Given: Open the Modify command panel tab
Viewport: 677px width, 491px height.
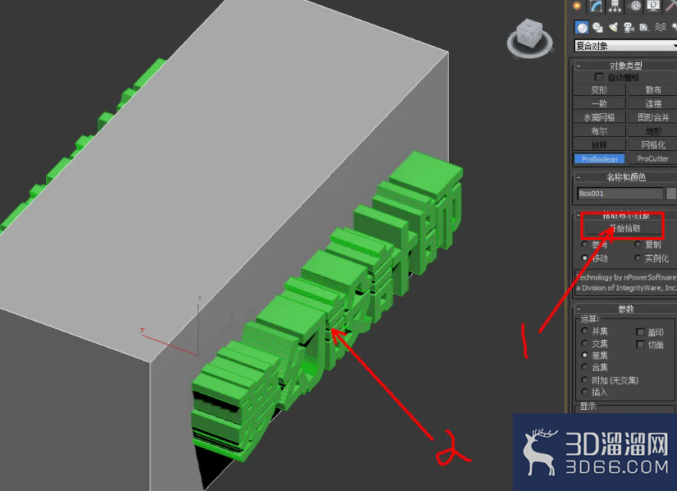Looking at the screenshot, I should coord(597,6).
